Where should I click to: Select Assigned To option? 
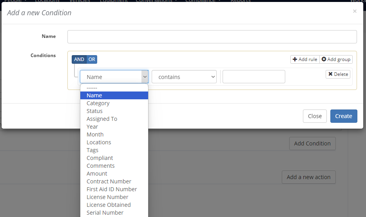tap(114, 119)
